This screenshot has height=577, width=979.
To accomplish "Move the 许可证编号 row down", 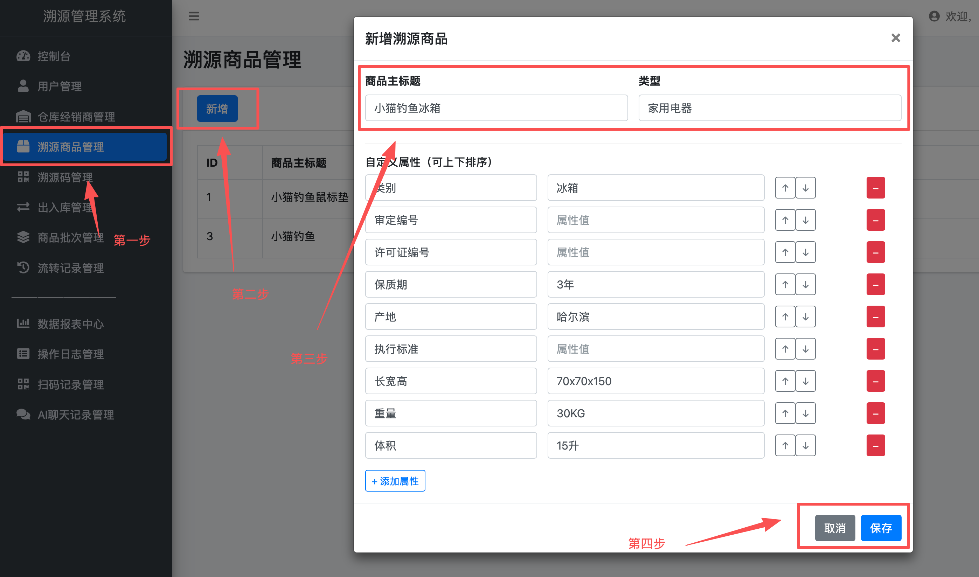I will coord(805,252).
